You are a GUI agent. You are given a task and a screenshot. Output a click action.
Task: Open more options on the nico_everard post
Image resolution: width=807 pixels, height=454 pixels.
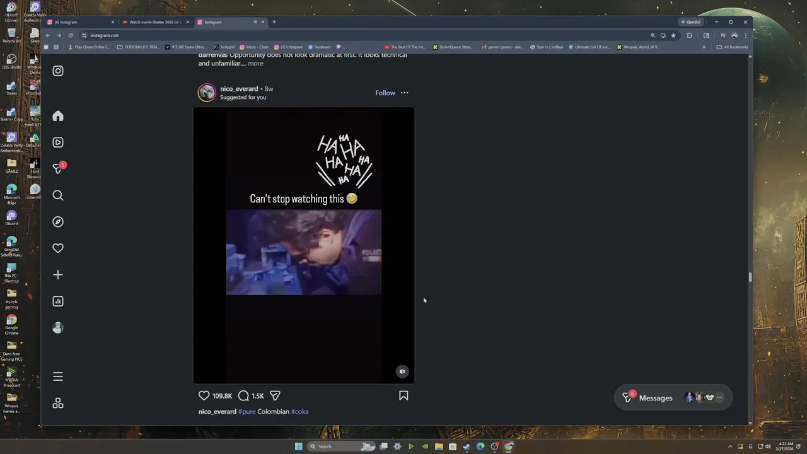(x=404, y=93)
